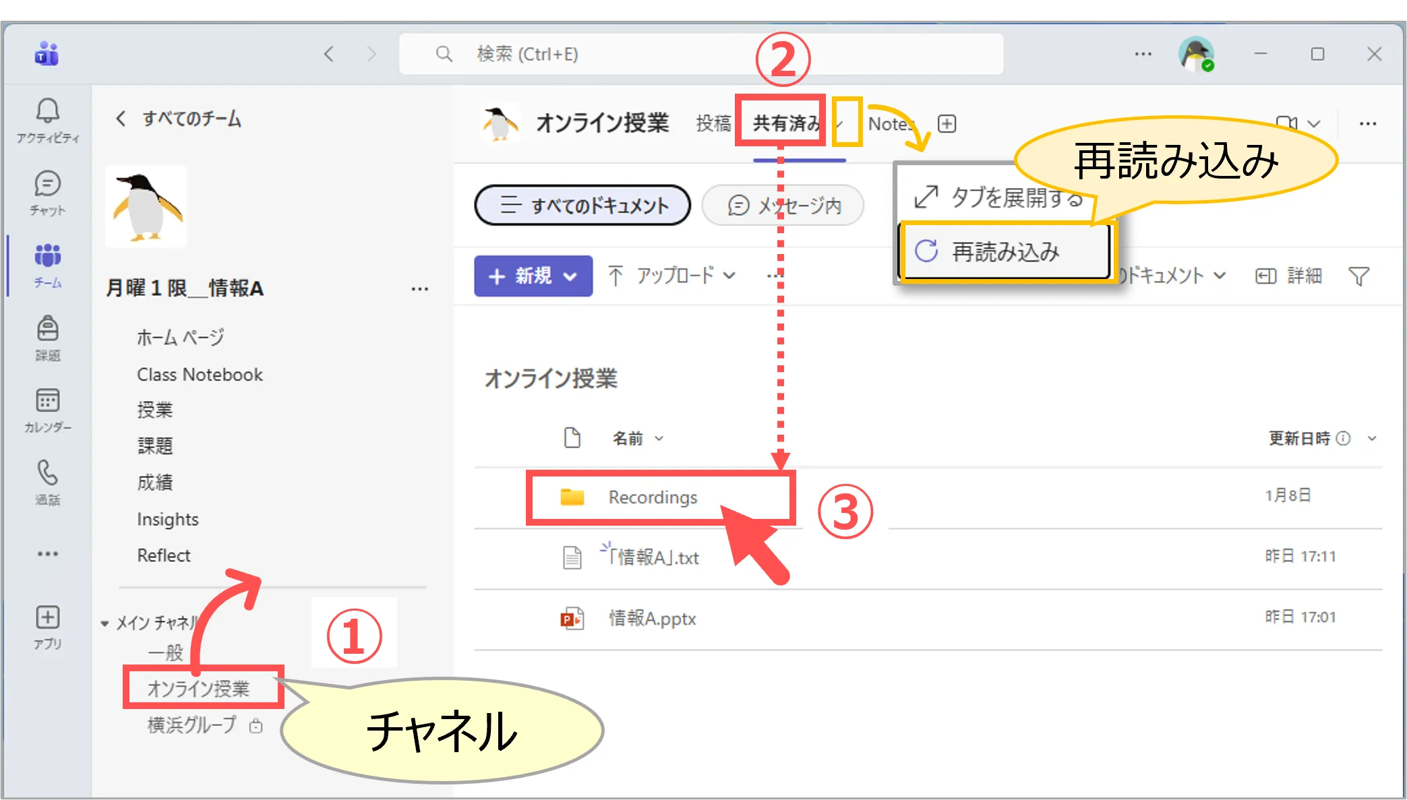Click the filter funnel icon
The width and height of the screenshot is (1407, 800).
pos(1358,276)
